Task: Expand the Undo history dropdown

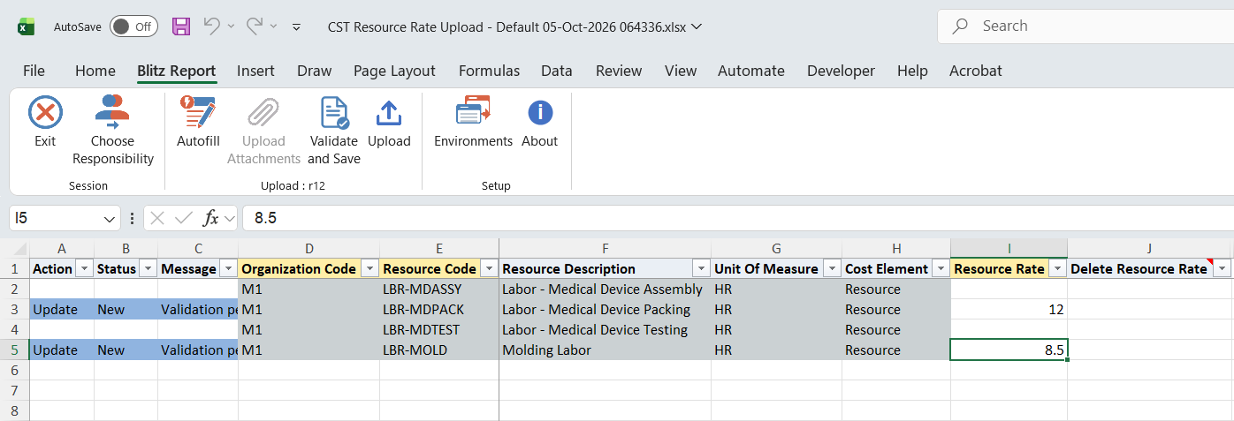Action: click(x=231, y=26)
